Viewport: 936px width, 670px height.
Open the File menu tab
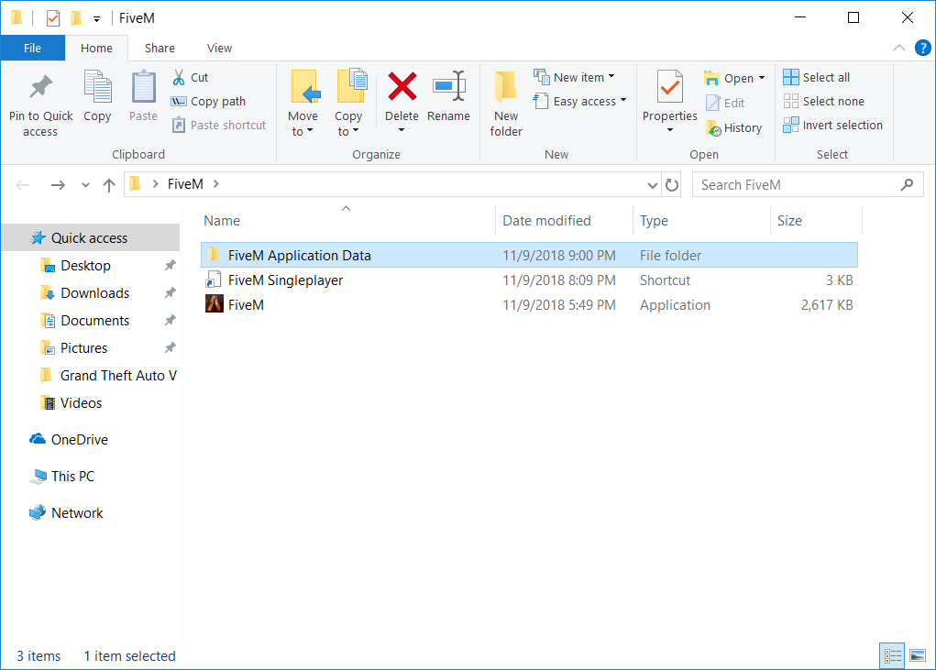point(32,48)
